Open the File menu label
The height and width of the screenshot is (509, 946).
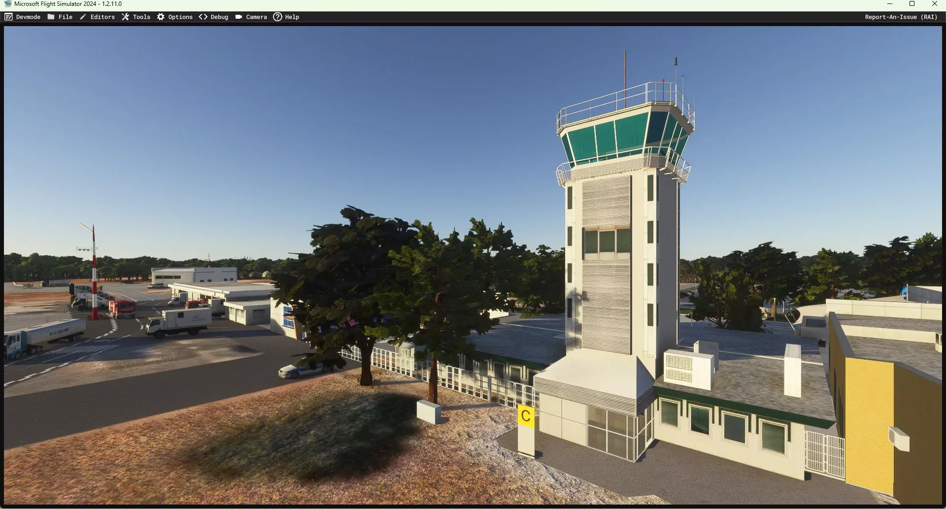tap(65, 17)
